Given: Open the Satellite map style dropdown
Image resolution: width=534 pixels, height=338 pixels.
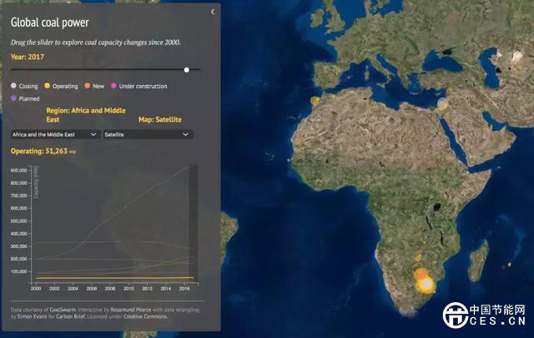Looking at the screenshot, I should pos(148,133).
